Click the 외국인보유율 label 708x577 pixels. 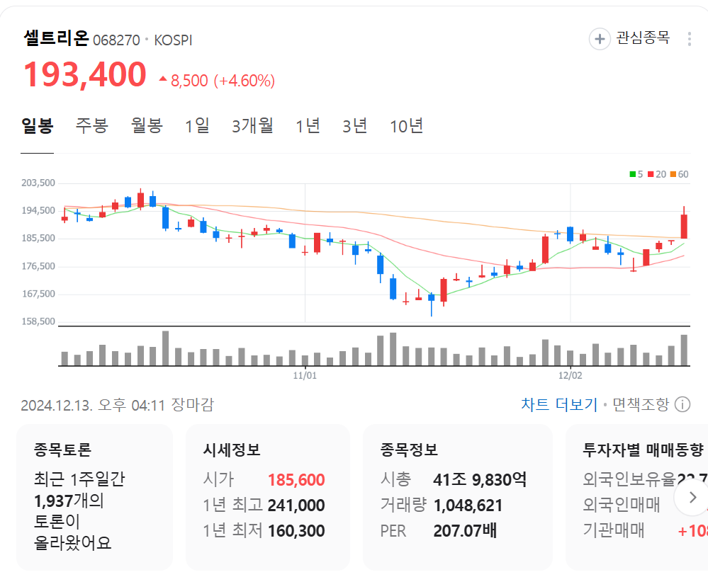click(629, 479)
